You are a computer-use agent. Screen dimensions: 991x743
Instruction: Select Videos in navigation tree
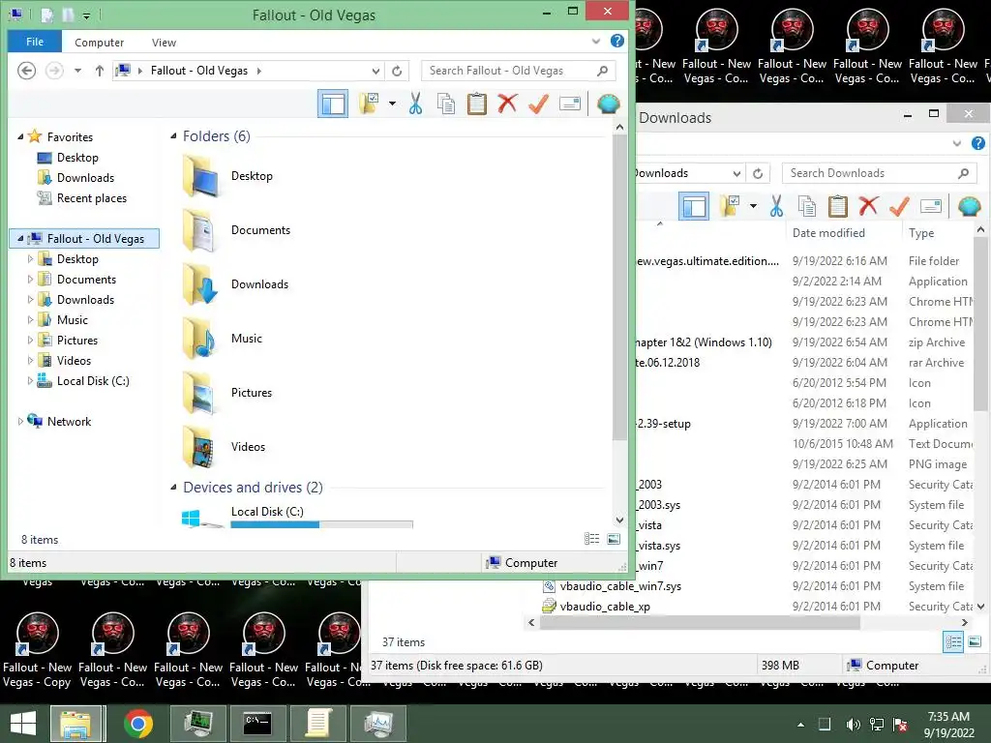tap(74, 360)
